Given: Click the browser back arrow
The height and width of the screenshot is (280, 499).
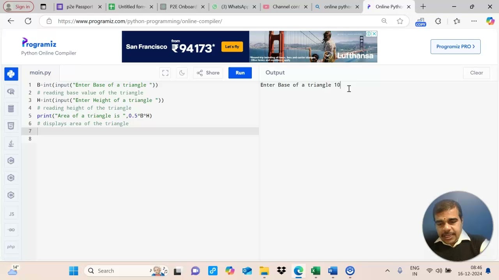Looking at the screenshot, I should [x=11, y=21].
